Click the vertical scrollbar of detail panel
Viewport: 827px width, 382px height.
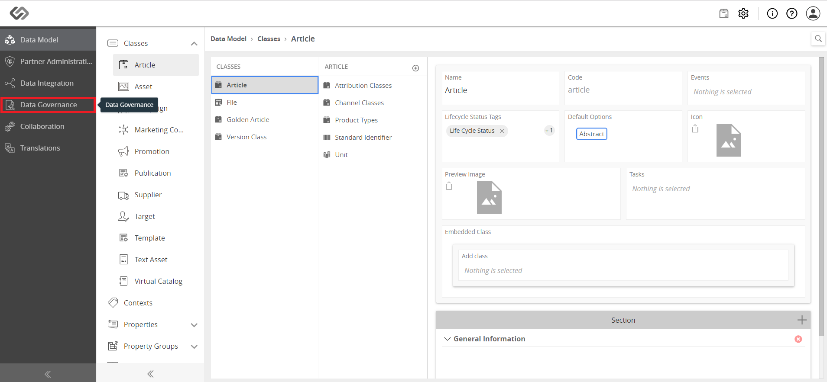(x=821, y=197)
